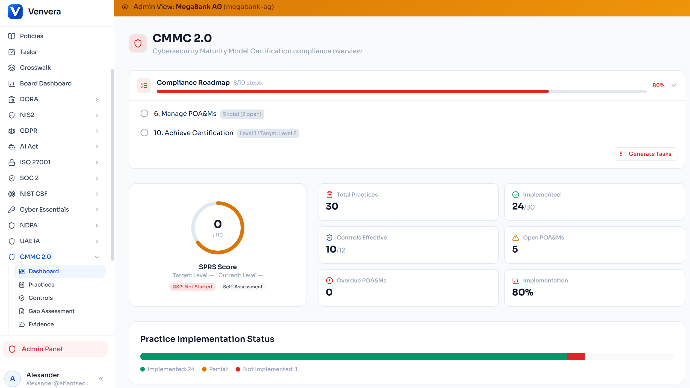The width and height of the screenshot is (690, 388).
Task: Expand the DORA menu chevron
Action: [96, 99]
